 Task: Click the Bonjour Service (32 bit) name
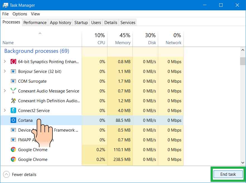tap(40, 71)
